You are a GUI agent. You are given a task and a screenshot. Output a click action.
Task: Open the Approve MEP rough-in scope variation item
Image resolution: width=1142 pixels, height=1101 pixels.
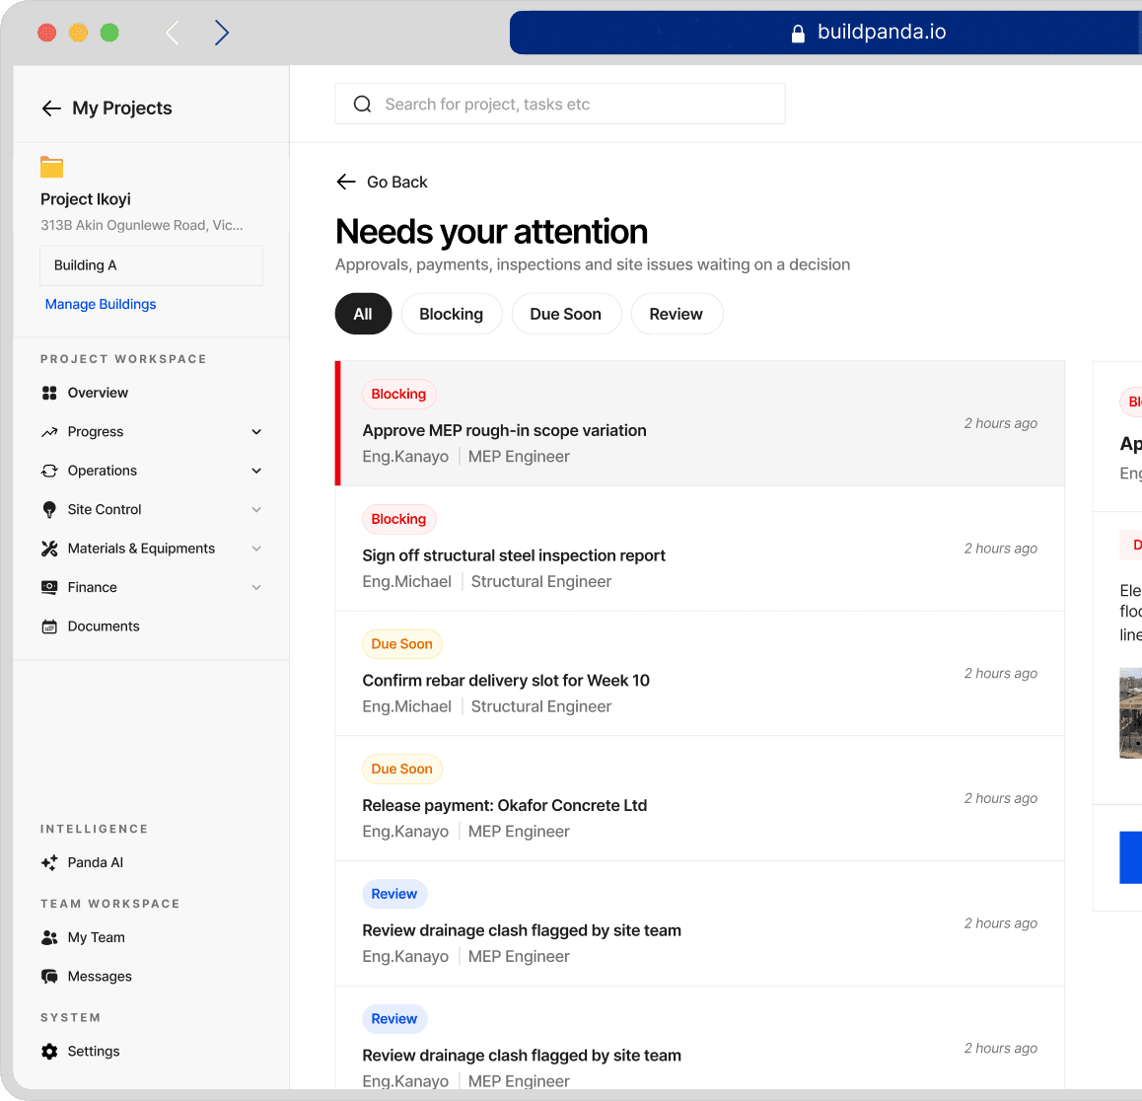coord(700,423)
